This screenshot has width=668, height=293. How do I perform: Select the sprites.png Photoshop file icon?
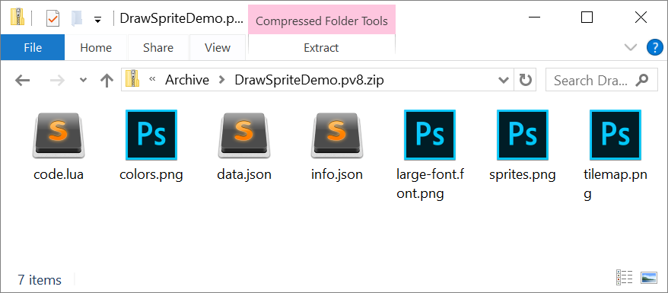(x=523, y=135)
